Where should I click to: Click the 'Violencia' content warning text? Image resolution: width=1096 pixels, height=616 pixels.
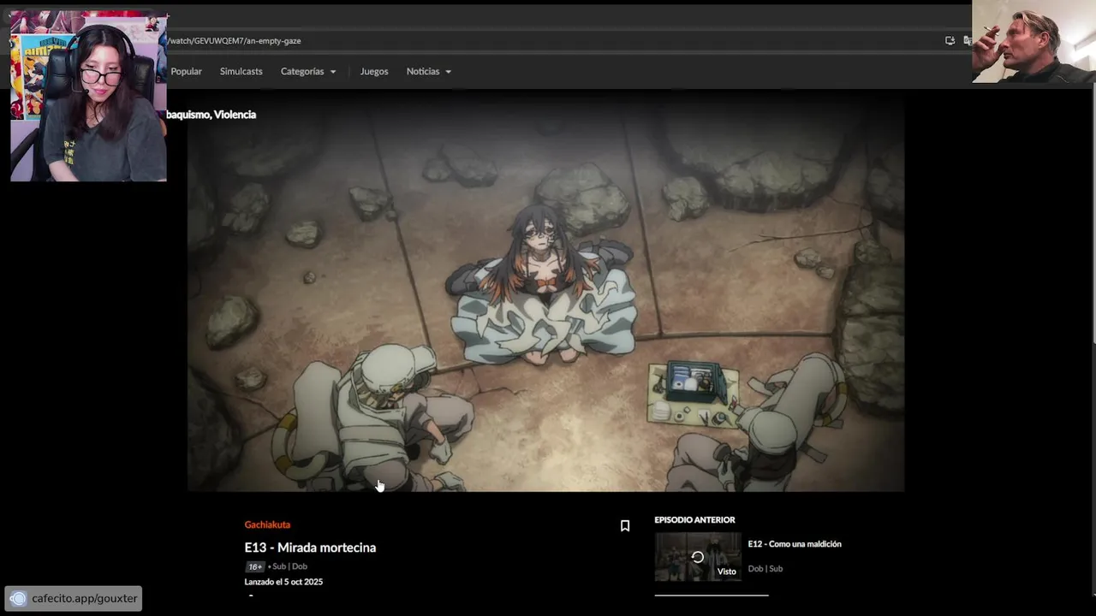[x=235, y=115]
